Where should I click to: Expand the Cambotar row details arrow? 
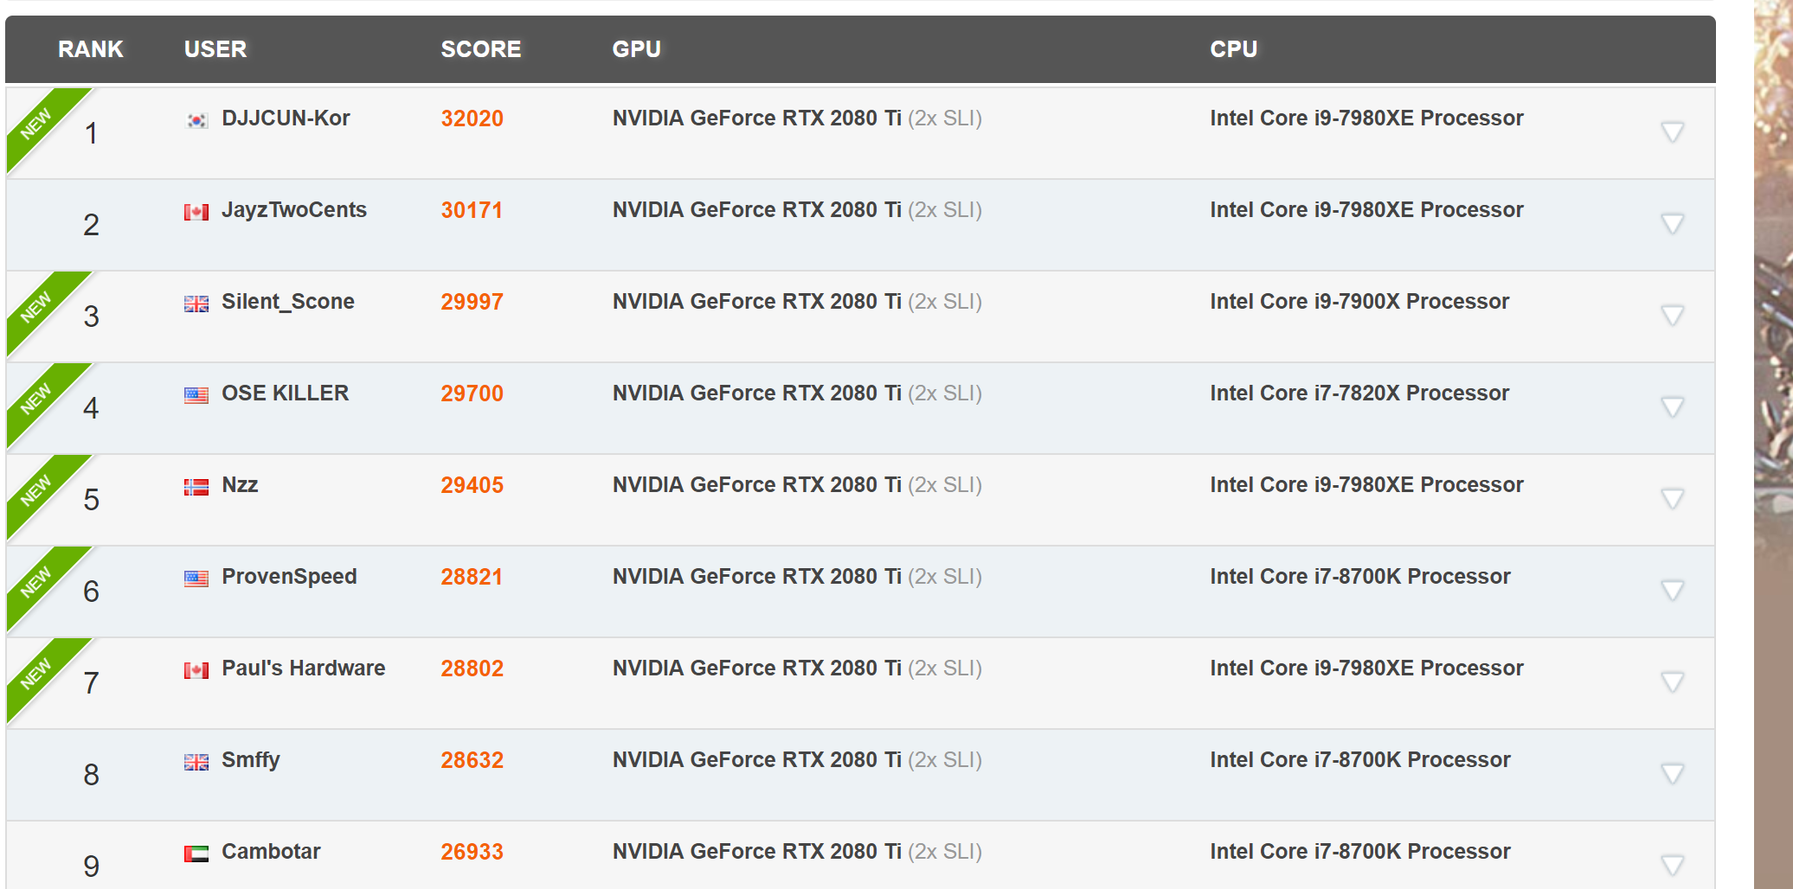1673,866
